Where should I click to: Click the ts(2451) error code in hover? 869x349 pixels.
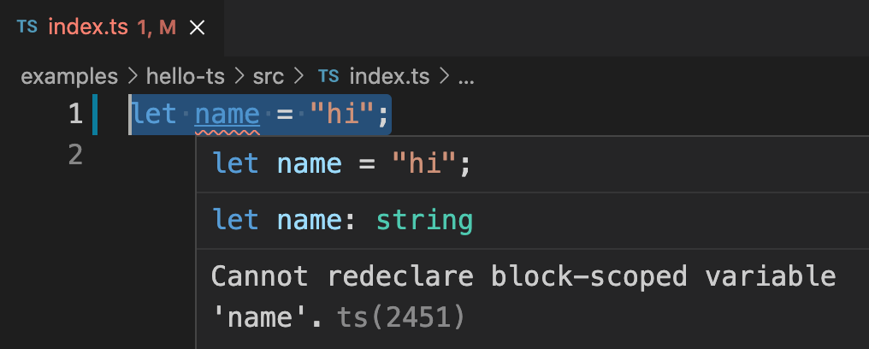pos(400,318)
